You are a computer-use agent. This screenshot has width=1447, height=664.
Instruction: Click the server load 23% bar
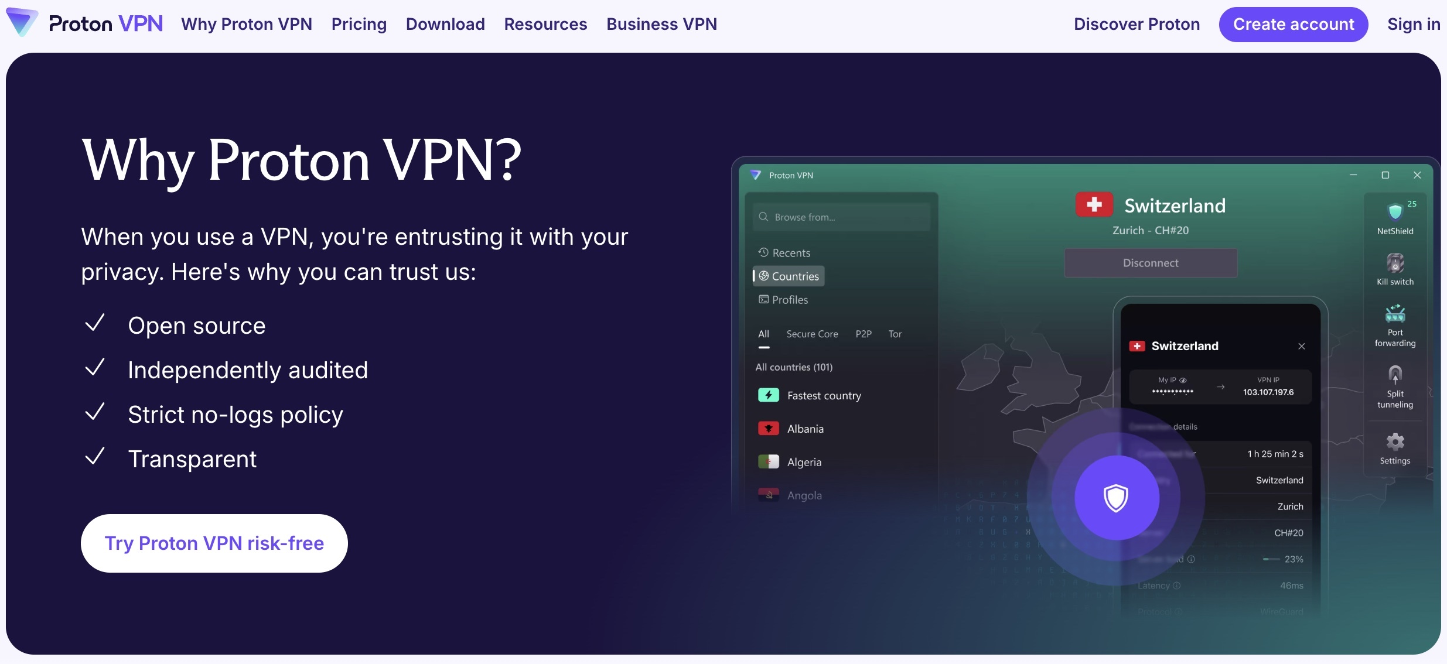pyautogui.click(x=1271, y=559)
